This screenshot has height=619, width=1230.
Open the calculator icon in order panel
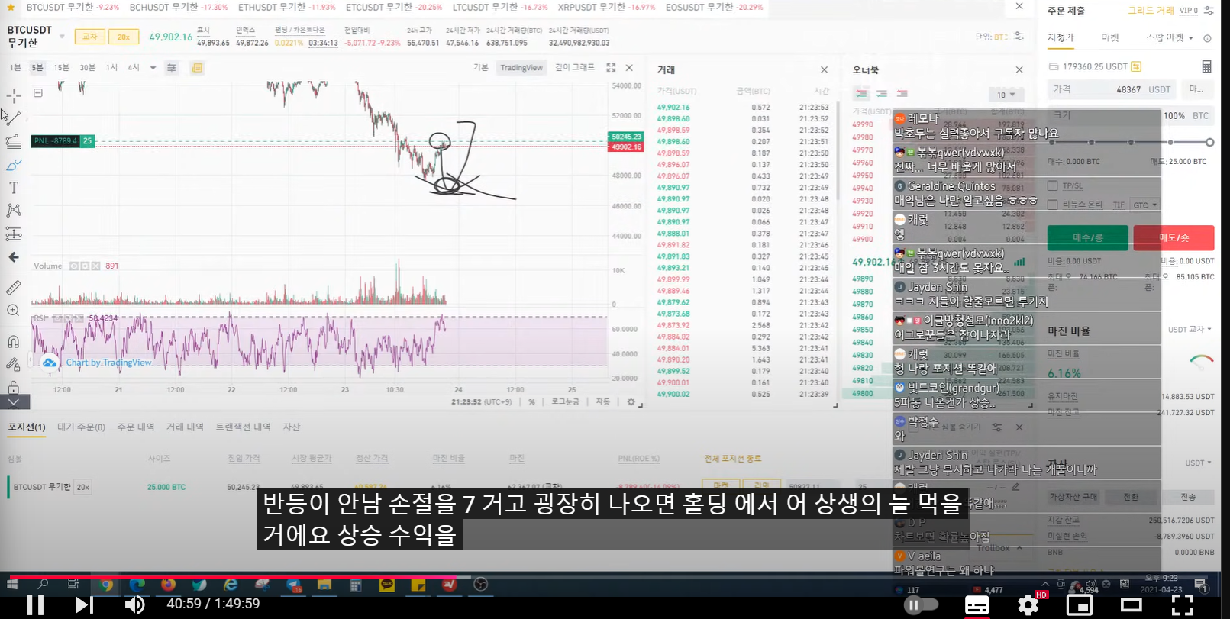coord(1206,66)
